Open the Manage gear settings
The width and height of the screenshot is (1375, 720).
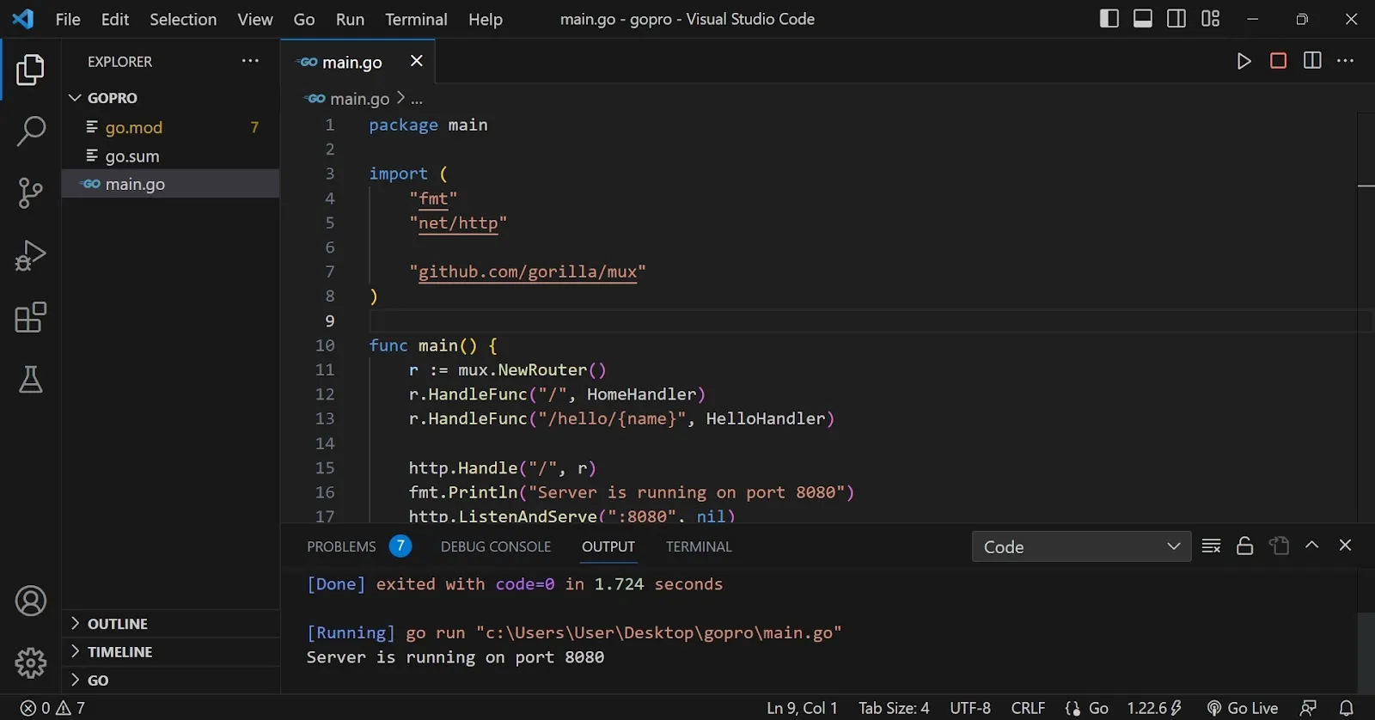click(30, 662)
